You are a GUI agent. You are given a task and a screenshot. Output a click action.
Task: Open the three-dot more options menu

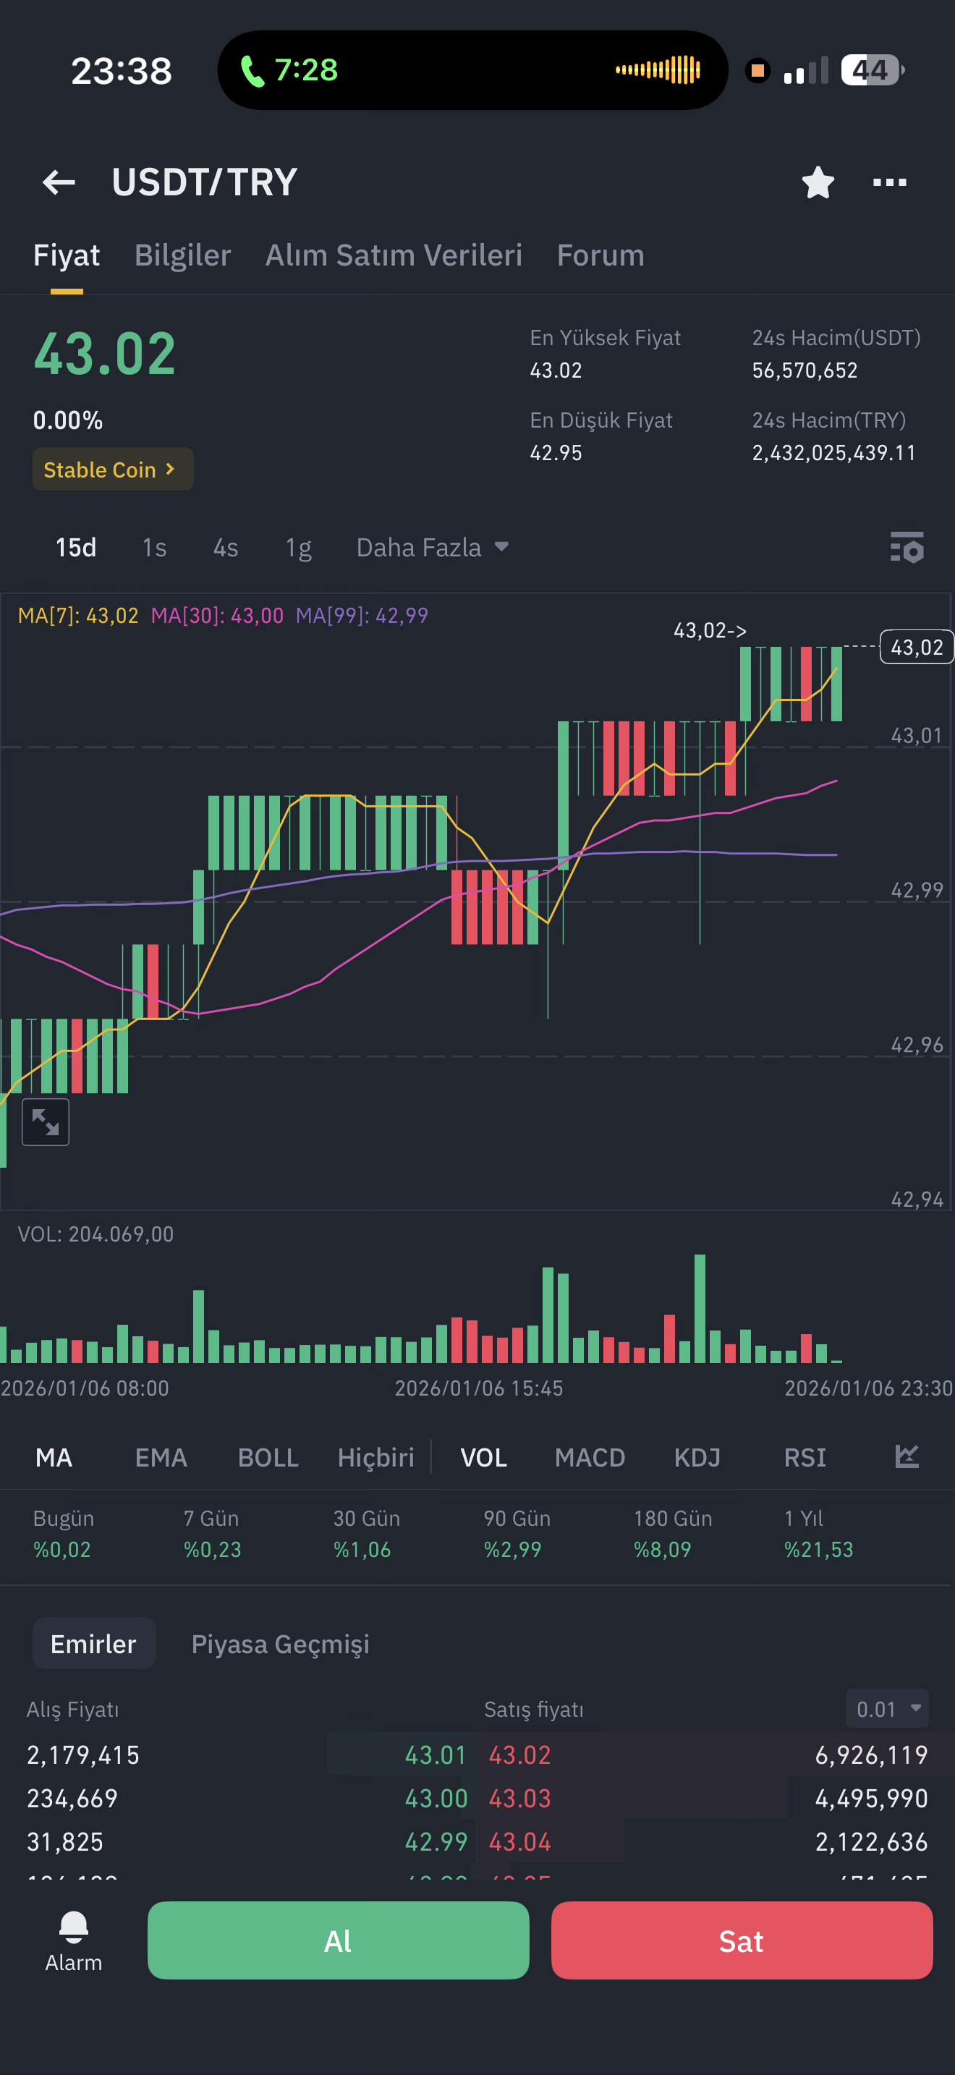(890, 182)
